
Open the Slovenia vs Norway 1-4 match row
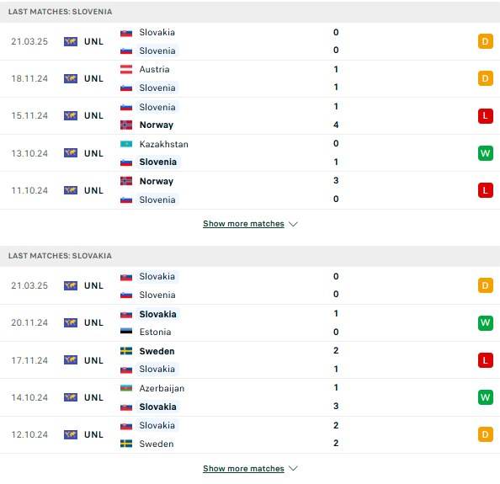250,116
